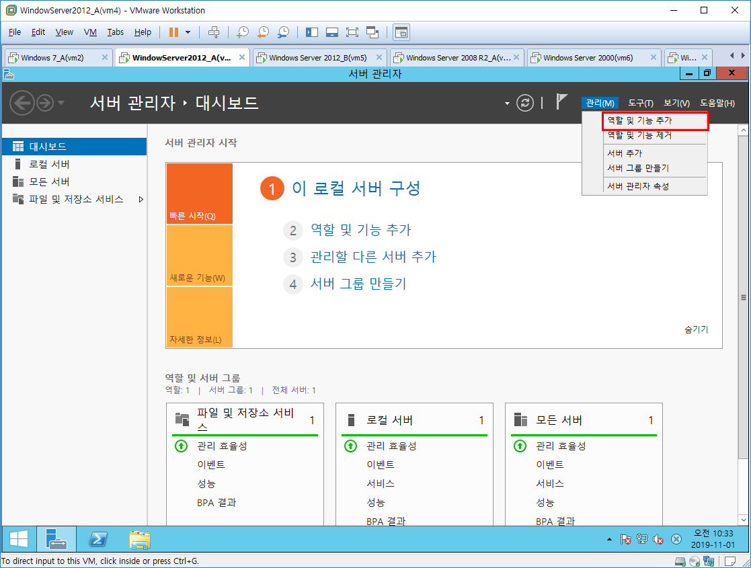The width and height of the screenshot is (751, 568).
Task: Select 모든 서버 in the sidebar
Action: [74, 181]
